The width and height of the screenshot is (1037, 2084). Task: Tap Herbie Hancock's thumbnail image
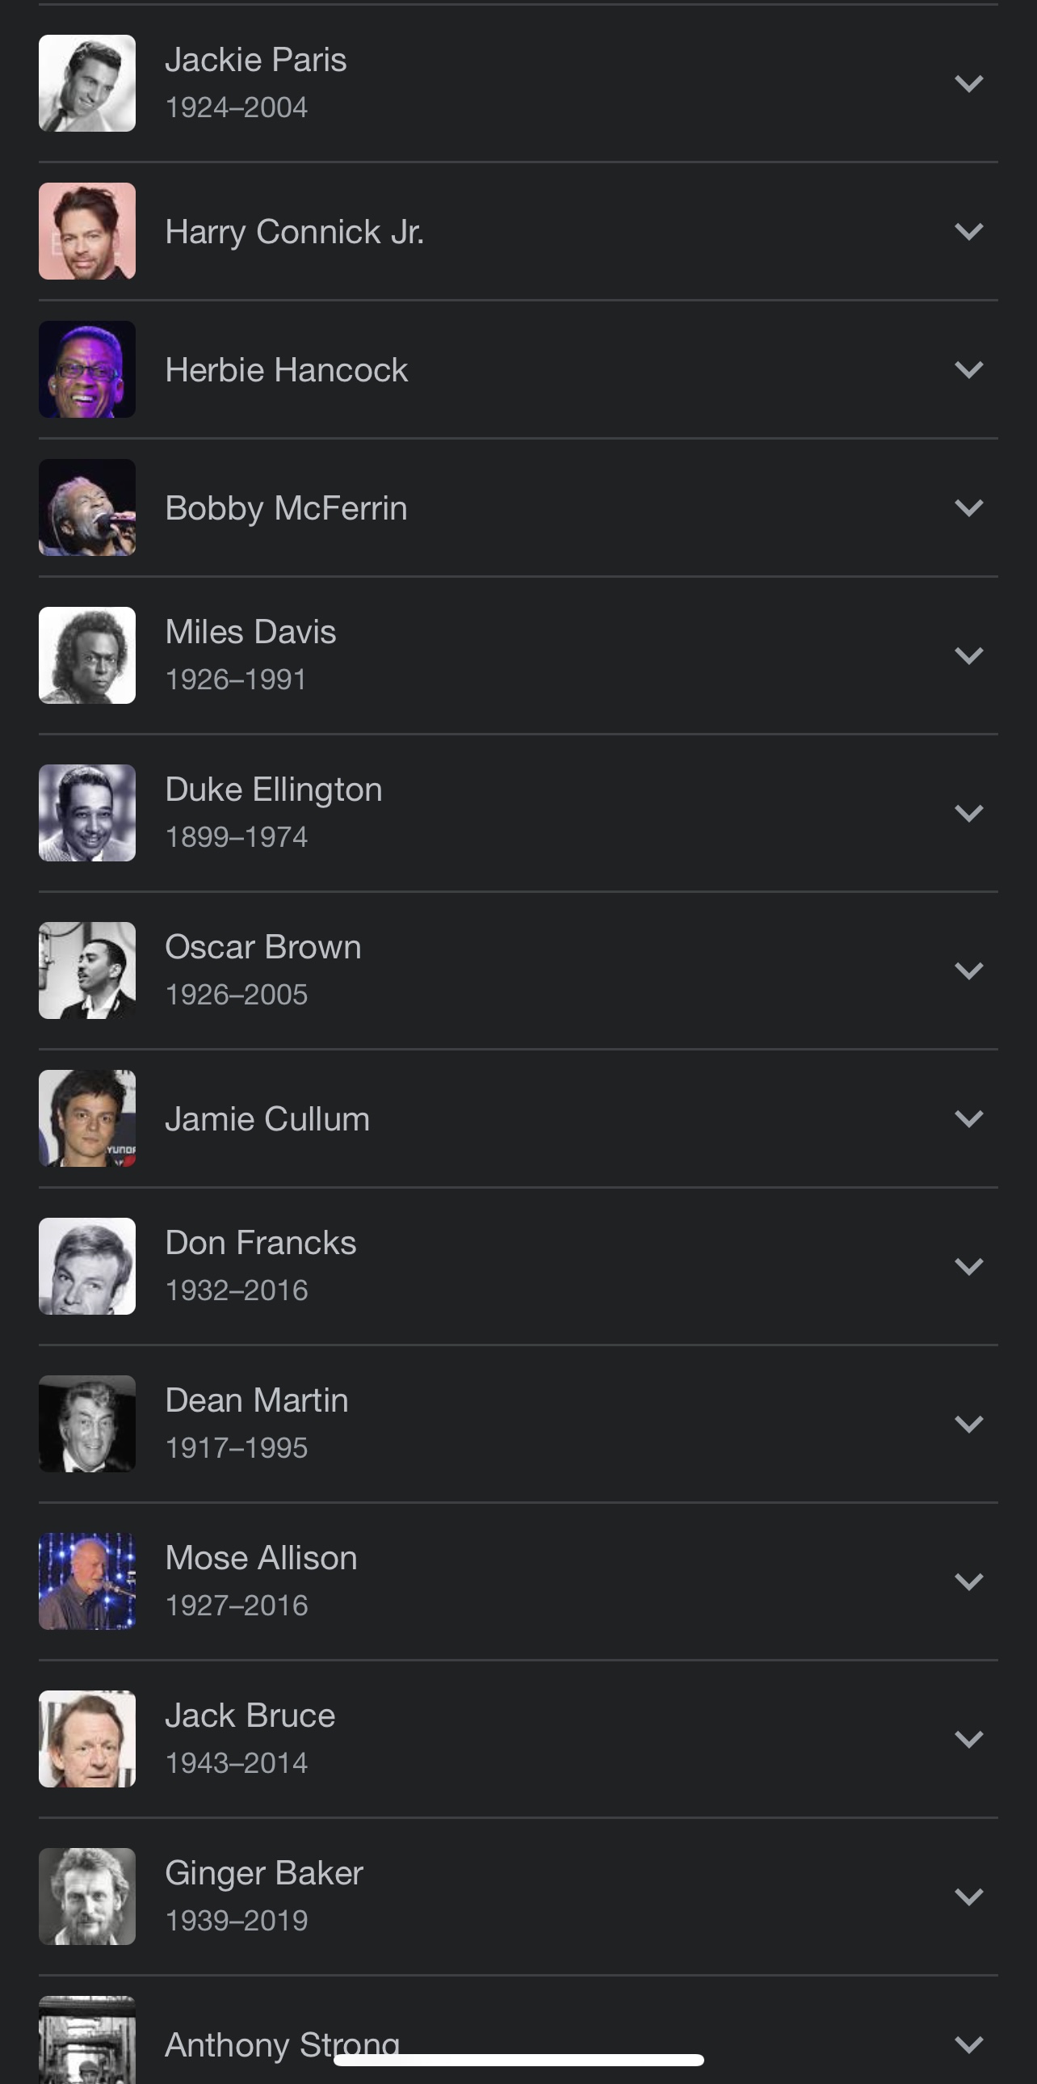[87, 370]
